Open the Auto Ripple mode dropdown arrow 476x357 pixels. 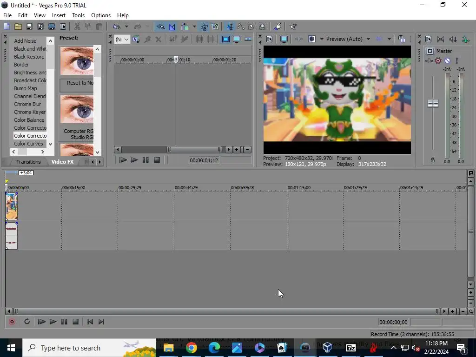pos(194,26)
